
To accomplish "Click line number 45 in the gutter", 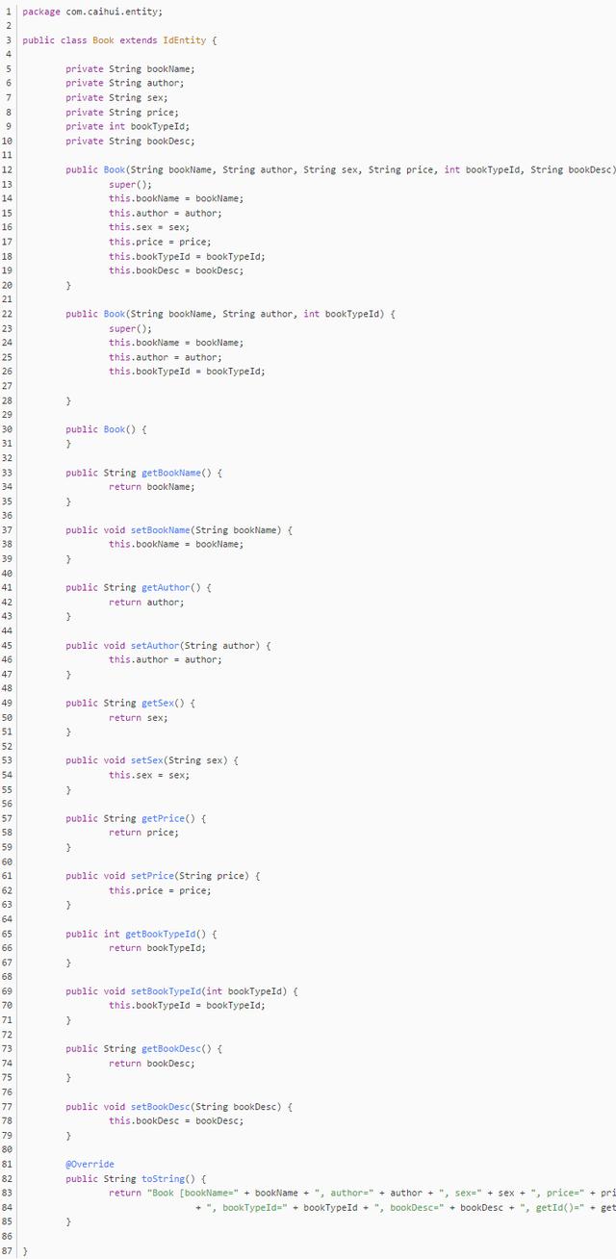I will click(8, 645).
